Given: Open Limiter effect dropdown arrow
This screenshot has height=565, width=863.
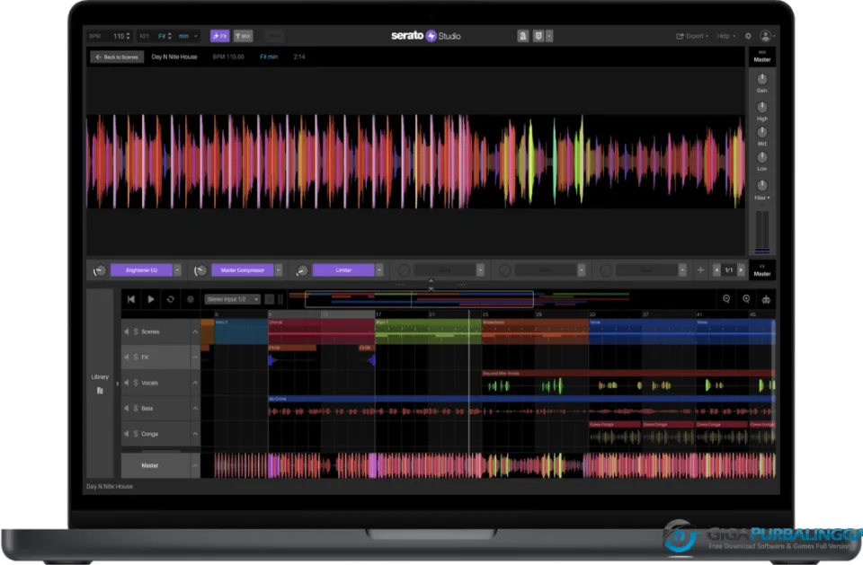Looking at the screenshot, I should pos(379,270).
